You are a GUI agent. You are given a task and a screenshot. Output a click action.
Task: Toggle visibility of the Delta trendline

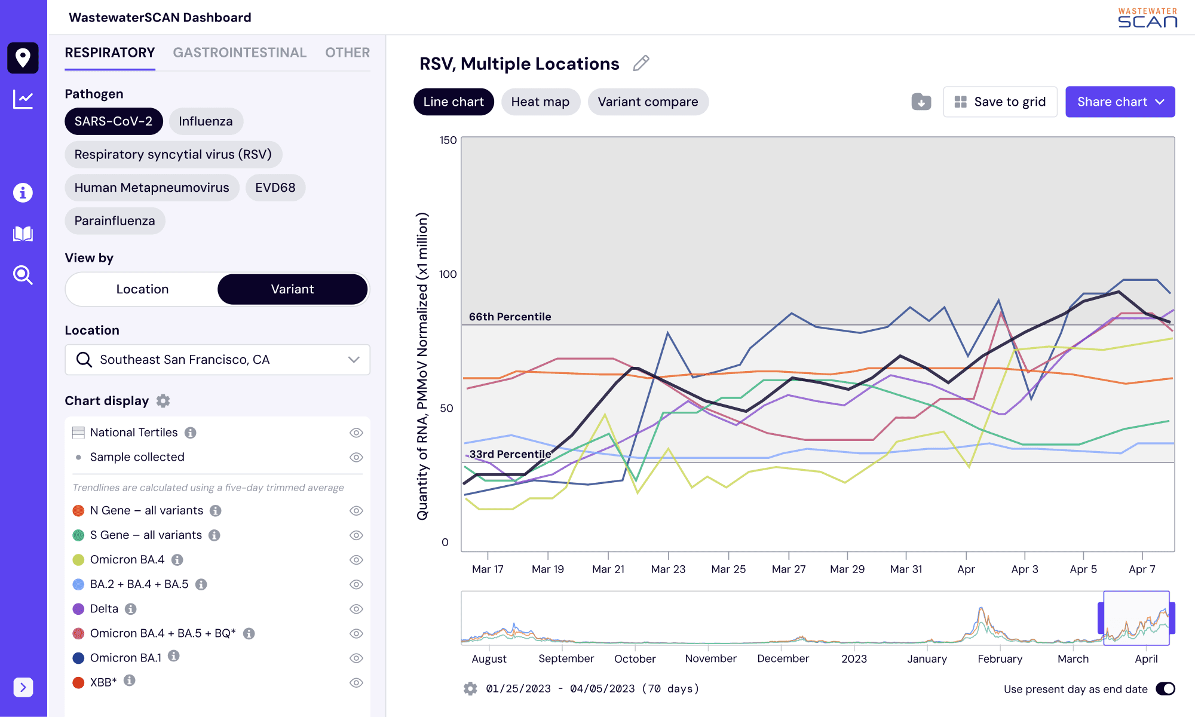[x=356, y=609]
